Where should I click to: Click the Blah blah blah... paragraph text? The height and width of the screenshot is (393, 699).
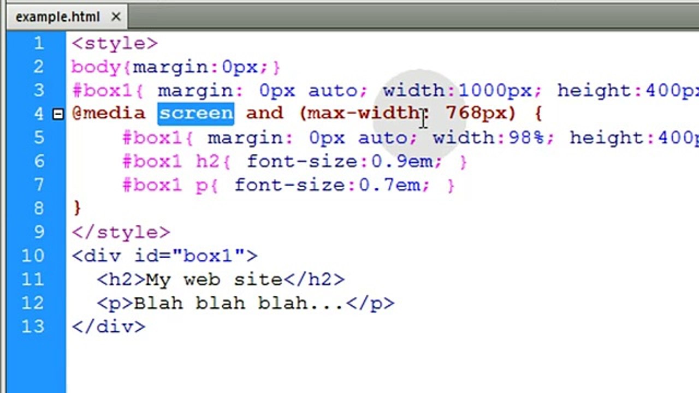(x=239, y=303)
